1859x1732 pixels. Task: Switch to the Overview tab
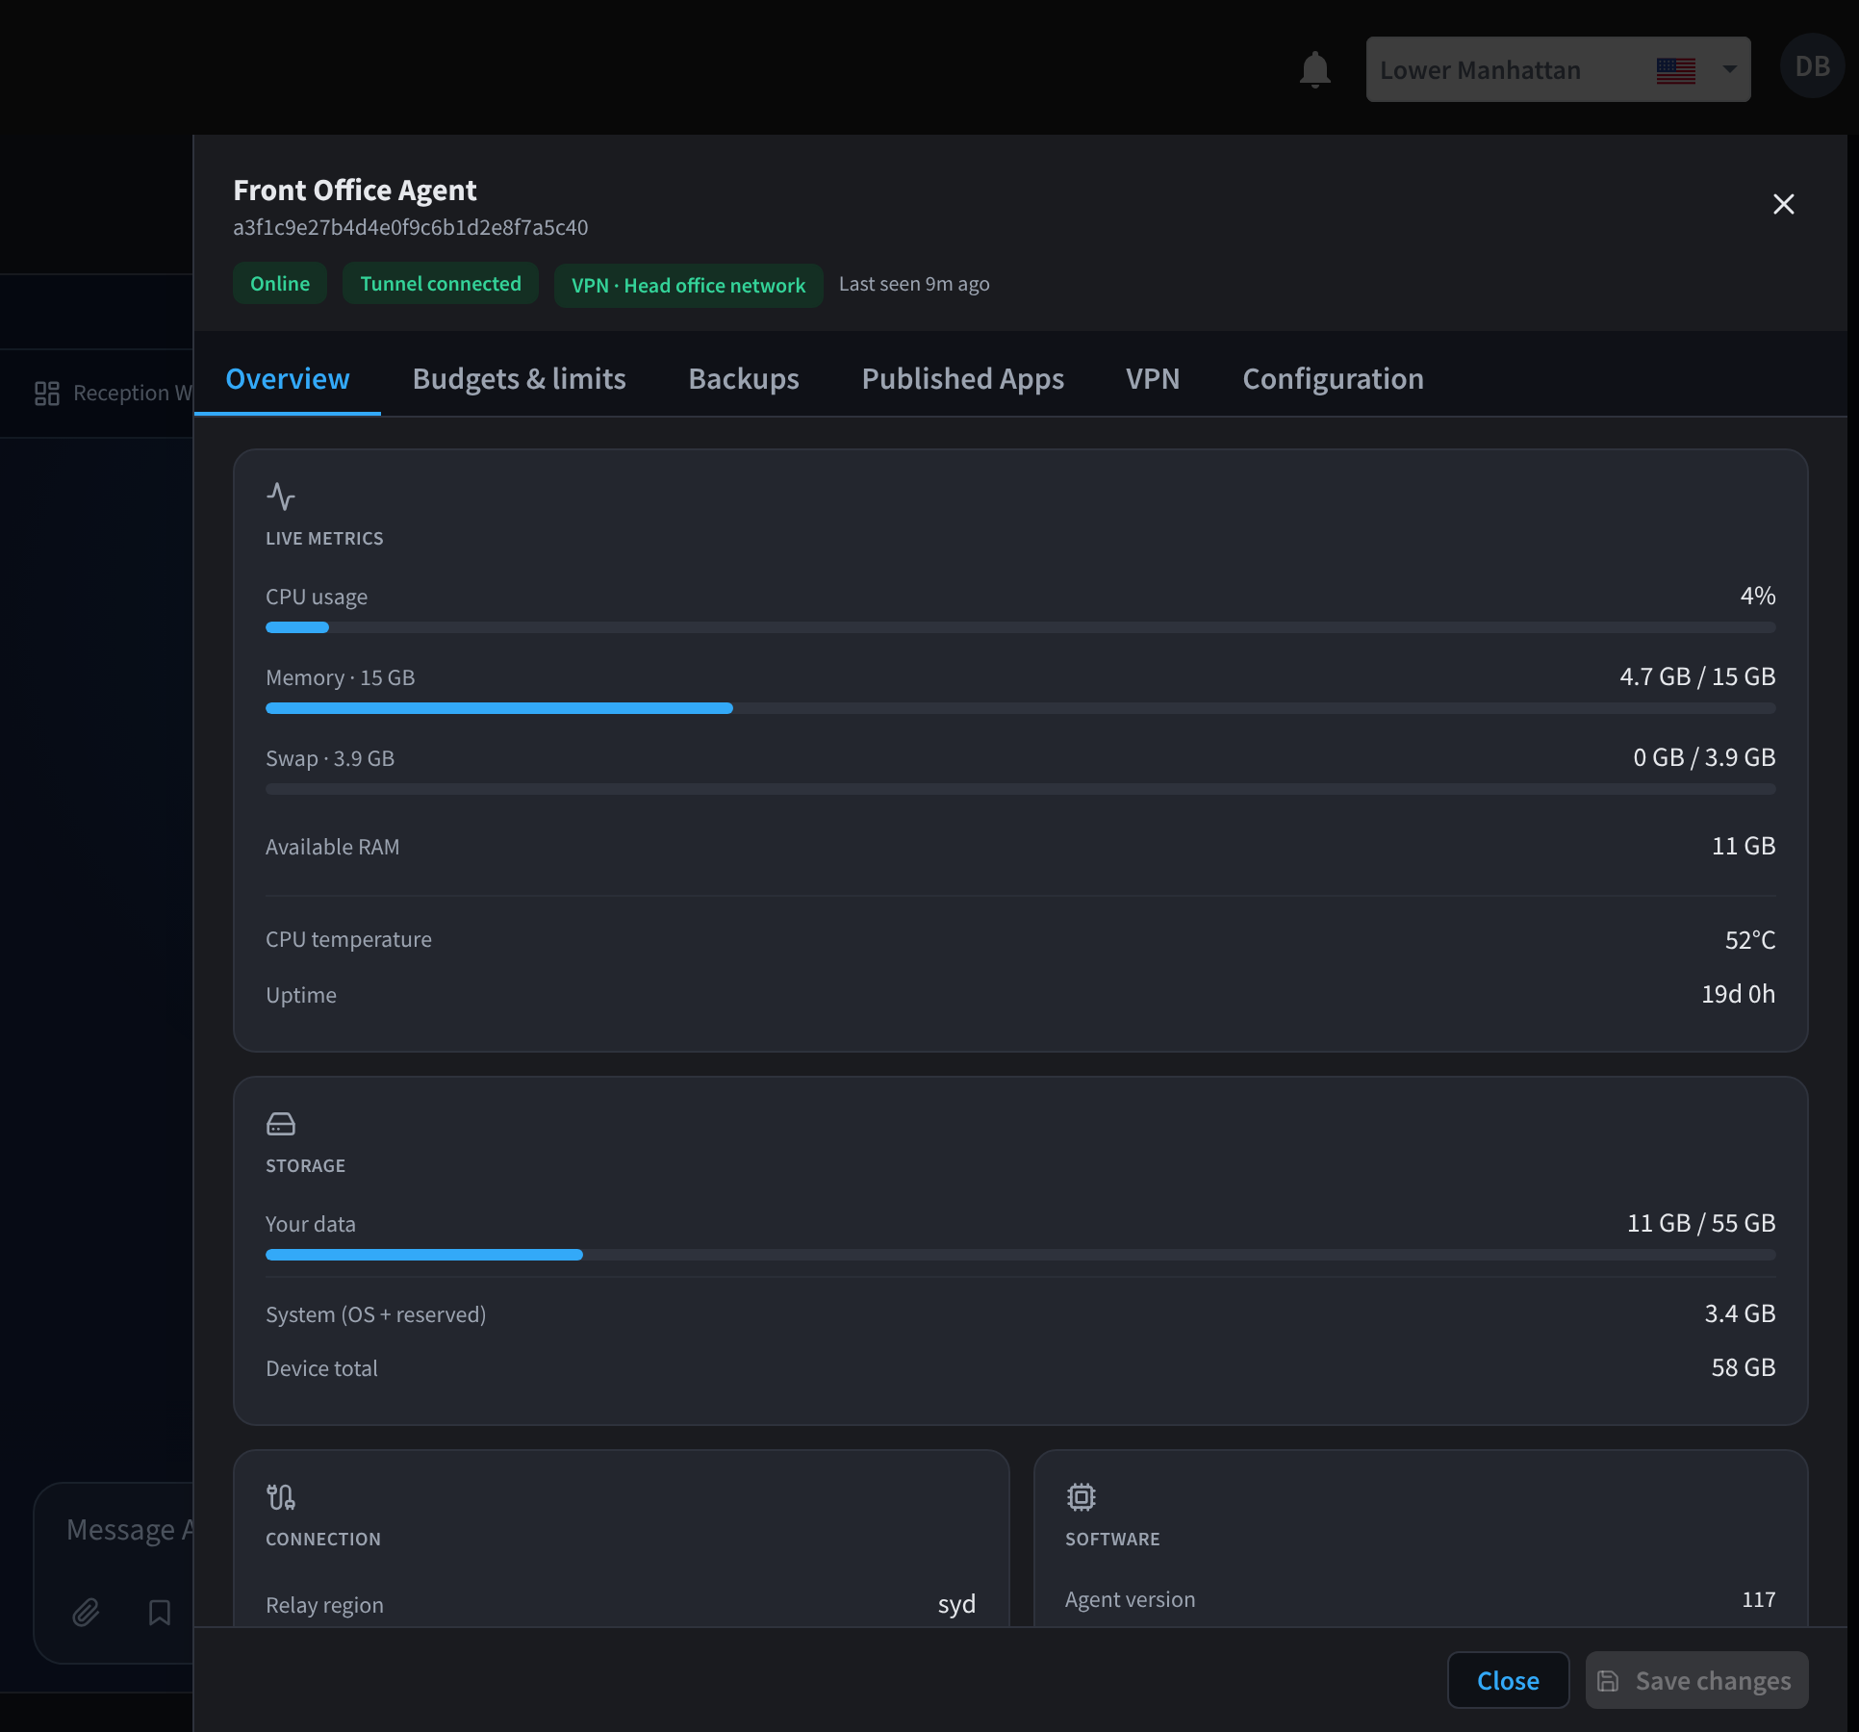(287, 379)
